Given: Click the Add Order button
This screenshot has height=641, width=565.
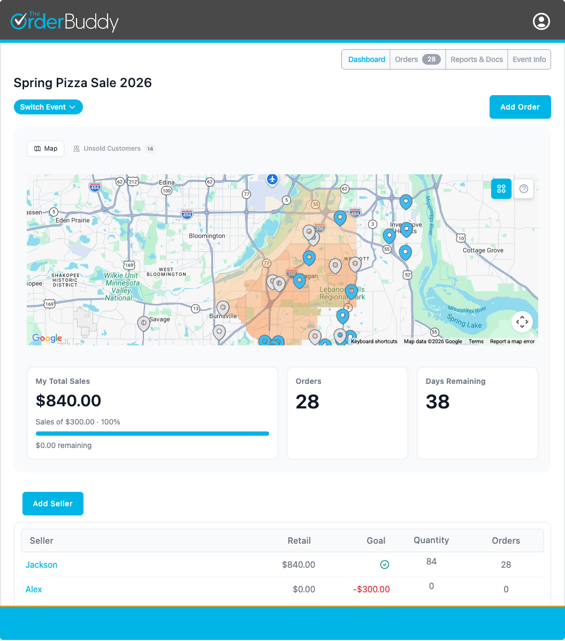Looking at the screenshot, I should [520, 107].
